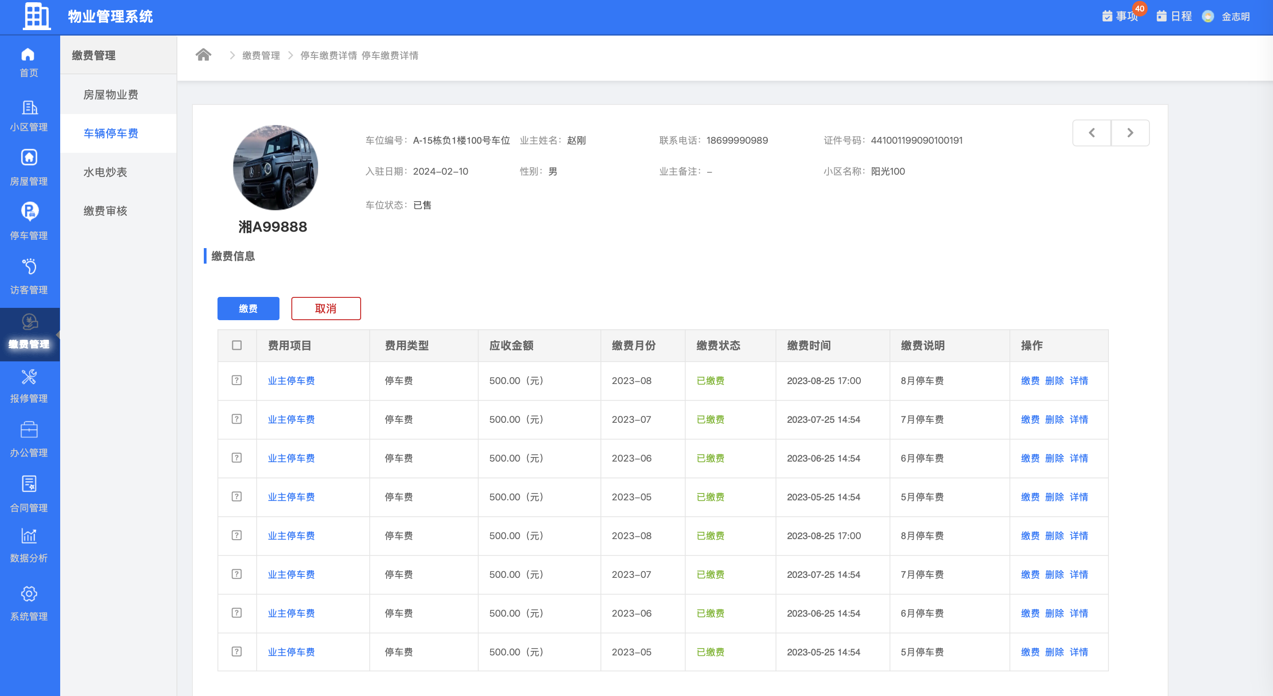Viewport: 1273px width, 696px height.
Task: Go to next record arrow
Action: pyautogui.click(x=1130, y=132)
